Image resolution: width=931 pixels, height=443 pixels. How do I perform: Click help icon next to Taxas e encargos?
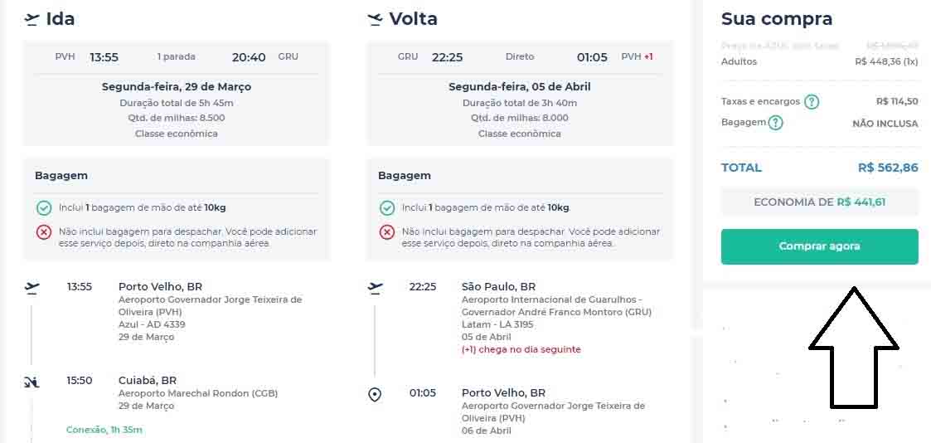812,102
